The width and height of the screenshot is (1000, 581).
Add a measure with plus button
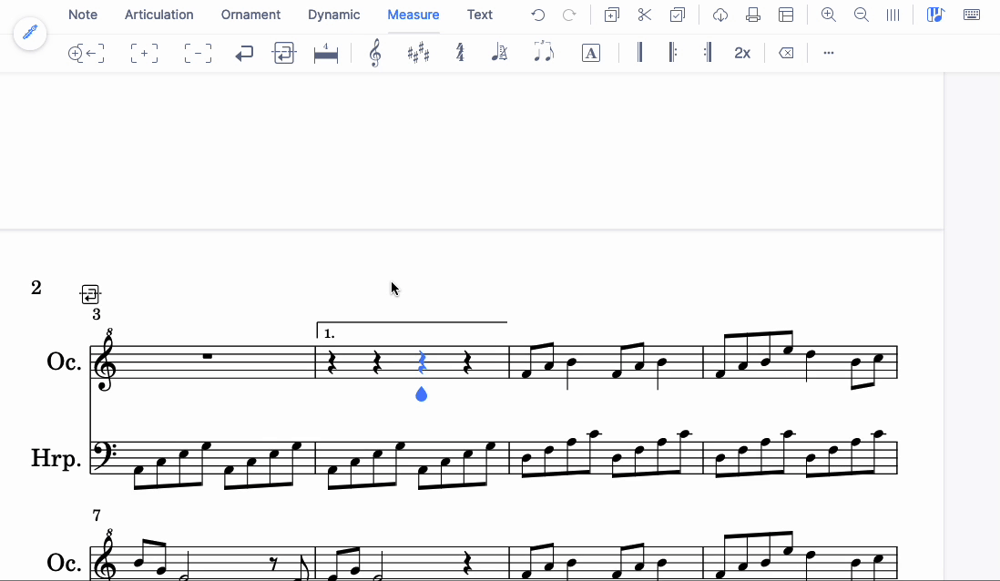point(144,52)
